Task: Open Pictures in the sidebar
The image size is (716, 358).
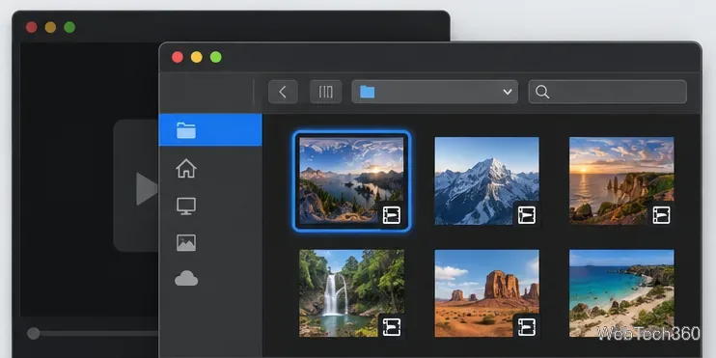Action: pyautogui.click(x=186, y=243)
